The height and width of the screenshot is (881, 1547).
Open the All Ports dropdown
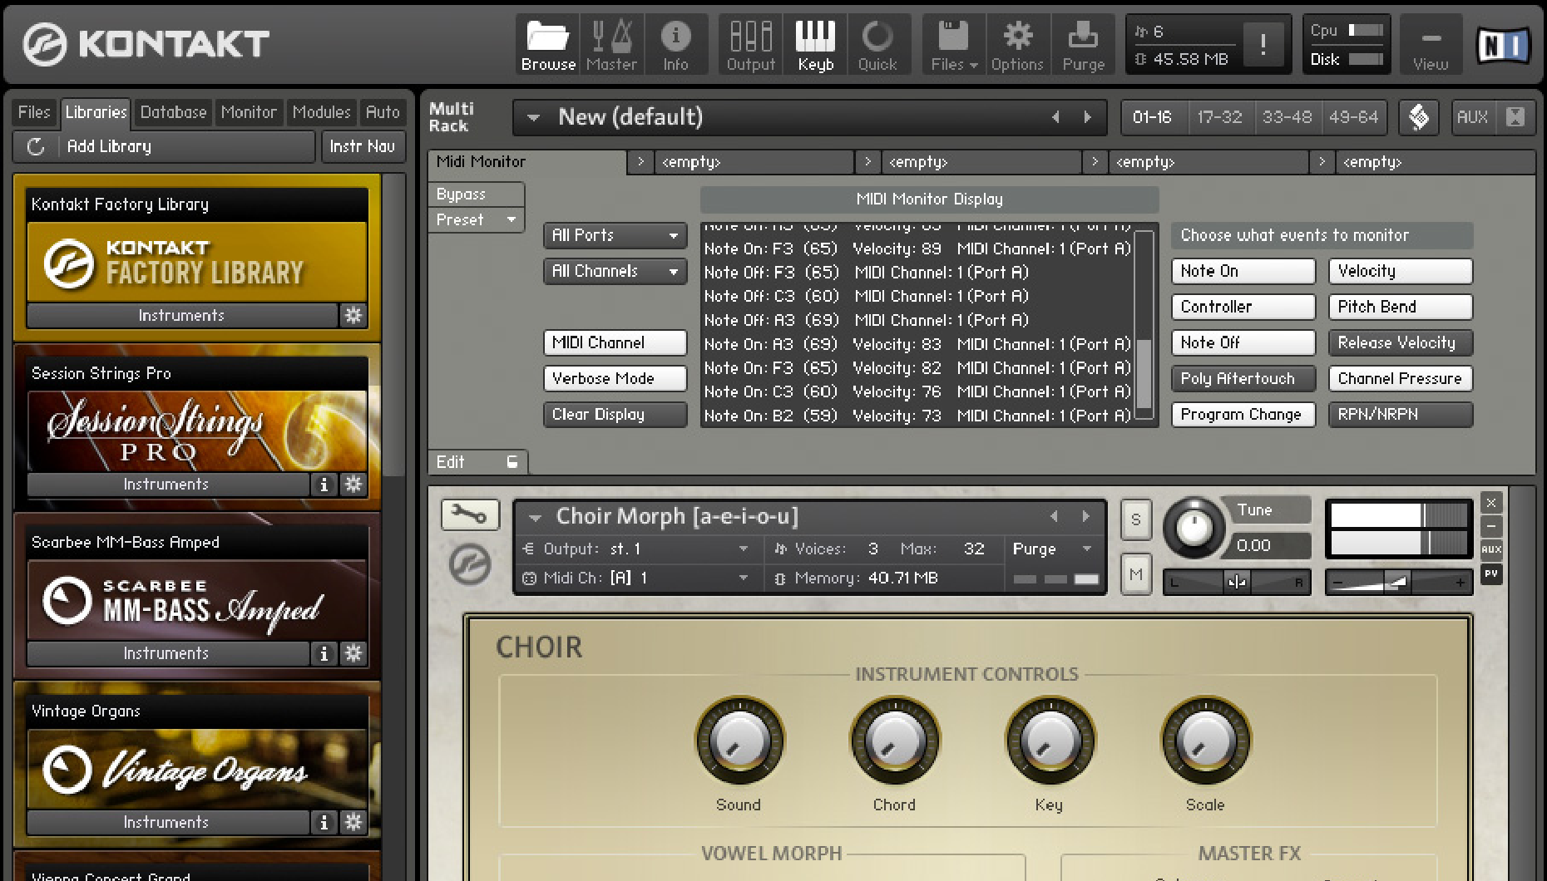pos(615,235)
